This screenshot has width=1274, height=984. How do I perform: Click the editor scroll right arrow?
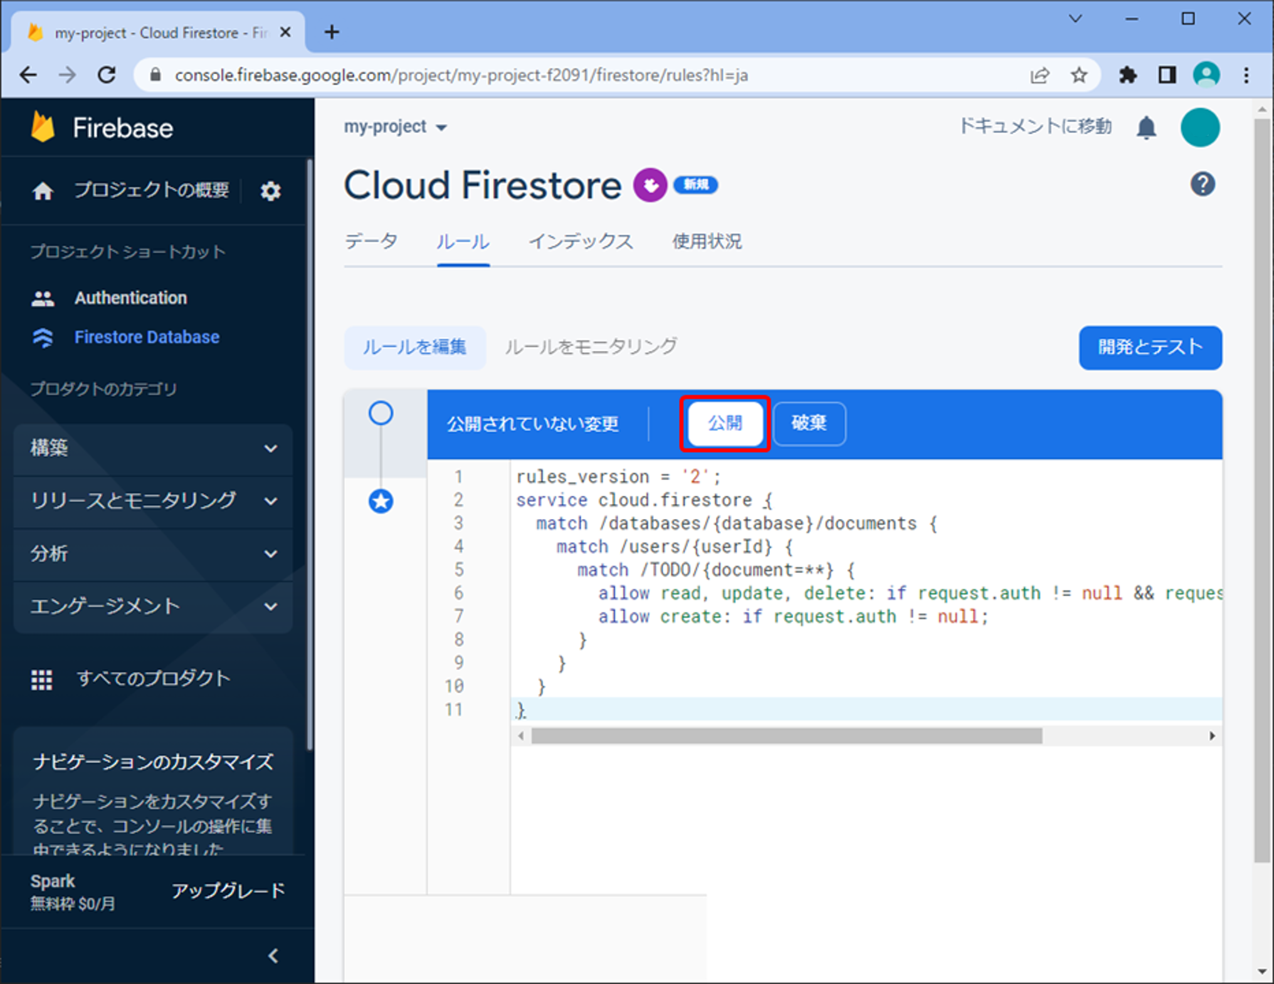1212,736
